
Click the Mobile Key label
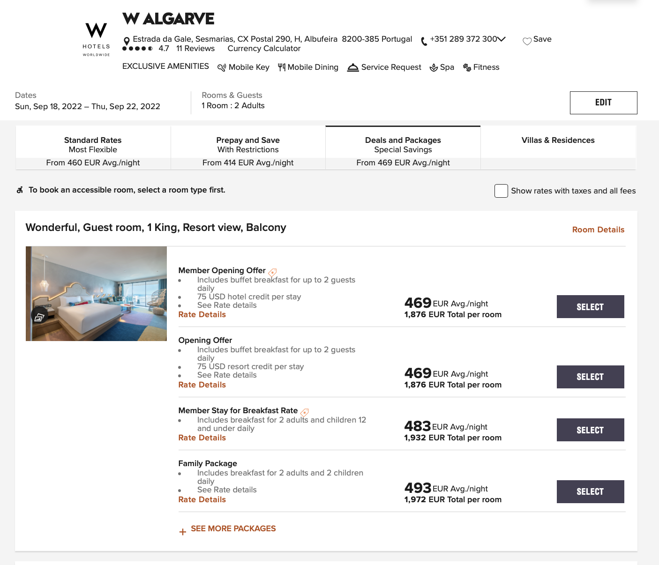(x=249, y=67)
